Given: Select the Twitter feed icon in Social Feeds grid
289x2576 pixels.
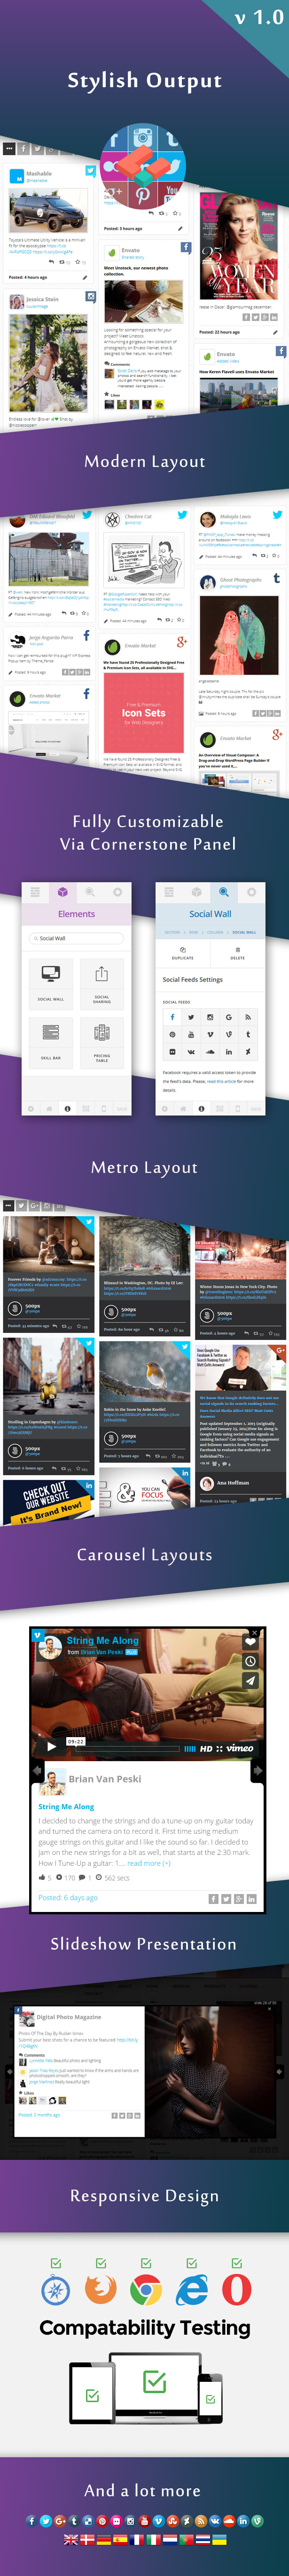Looking at the screenshot, I should pos(191,1017).
